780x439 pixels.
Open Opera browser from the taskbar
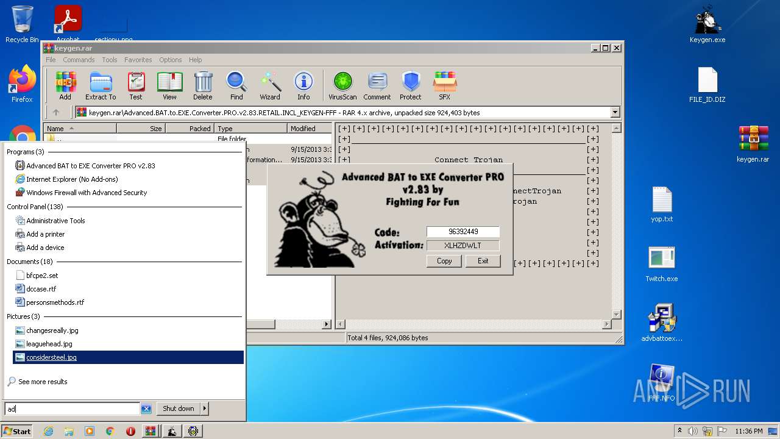pos(130,431)
